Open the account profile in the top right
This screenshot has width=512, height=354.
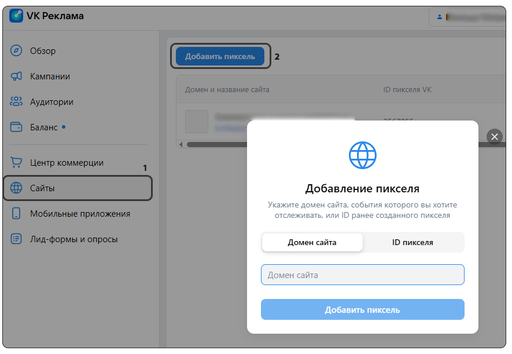pos(469,16)
